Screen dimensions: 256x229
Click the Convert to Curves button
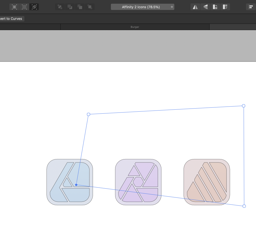pos(11,19)
